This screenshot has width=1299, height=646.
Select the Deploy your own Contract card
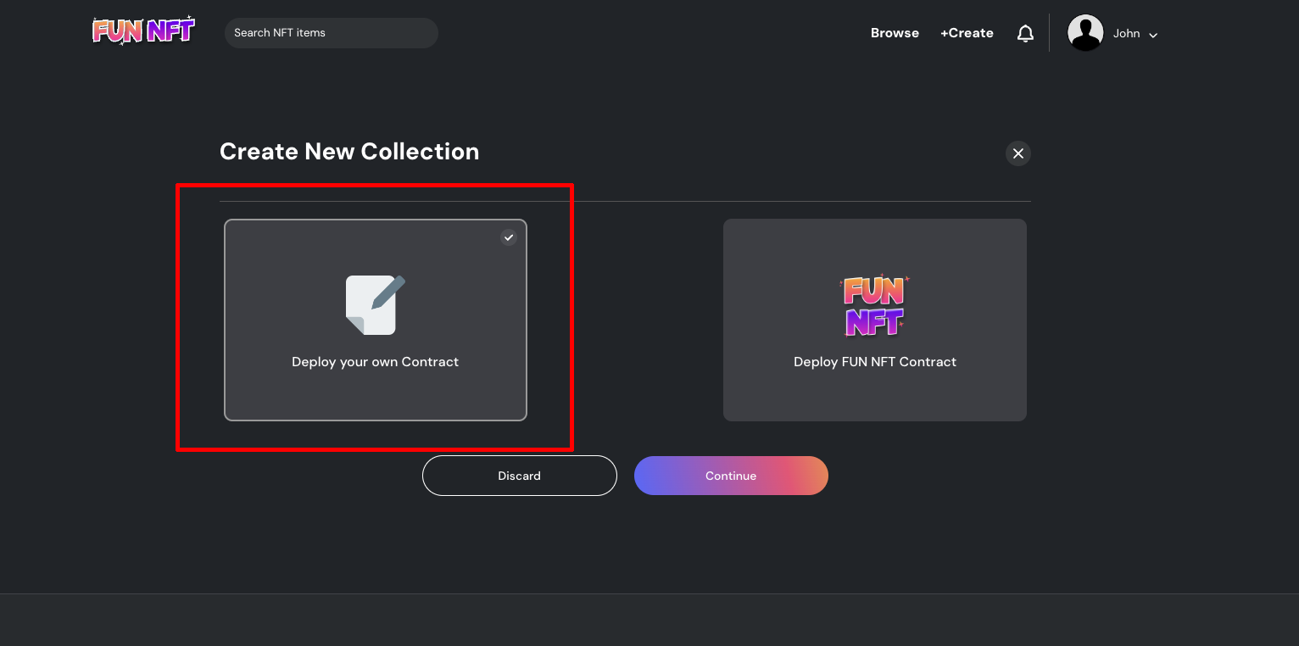tap(376, 320)
